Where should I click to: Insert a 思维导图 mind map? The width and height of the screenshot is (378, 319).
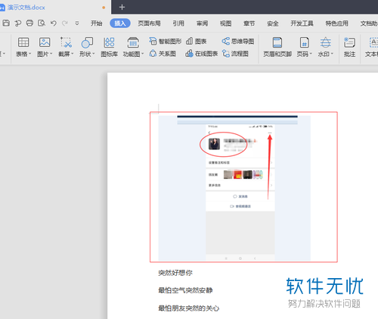tap(238, 41)
